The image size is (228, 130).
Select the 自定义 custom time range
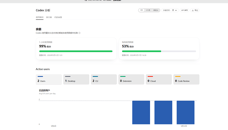pyautogui.click(x=156, y=10)
